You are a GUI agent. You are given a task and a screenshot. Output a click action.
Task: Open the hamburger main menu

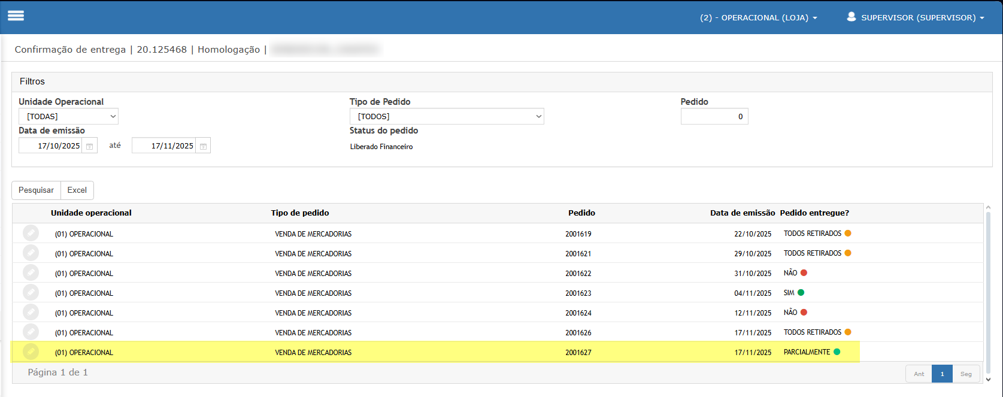[16, 16]
